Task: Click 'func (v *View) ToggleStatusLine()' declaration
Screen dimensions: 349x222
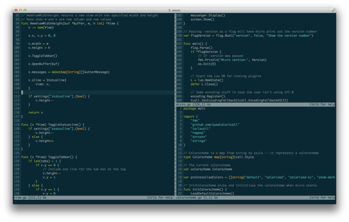Action: coord(53,125)
